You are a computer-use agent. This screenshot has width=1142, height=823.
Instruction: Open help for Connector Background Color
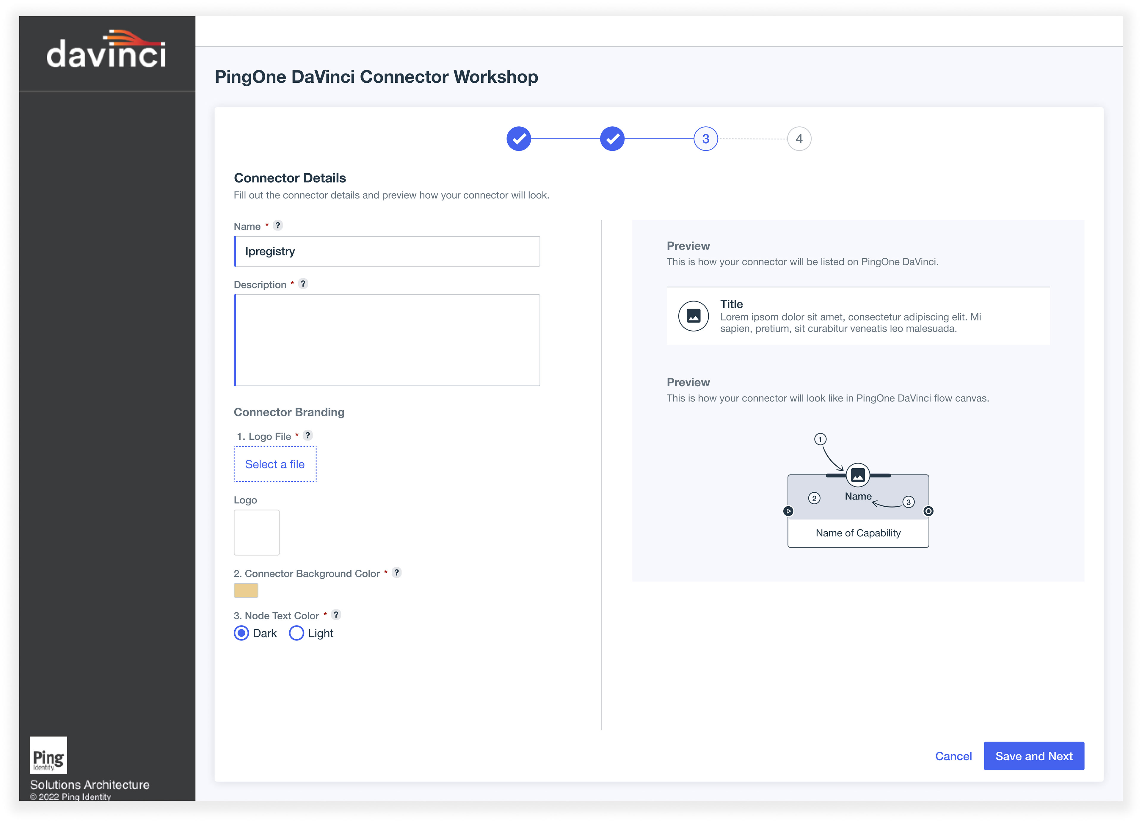397,572
